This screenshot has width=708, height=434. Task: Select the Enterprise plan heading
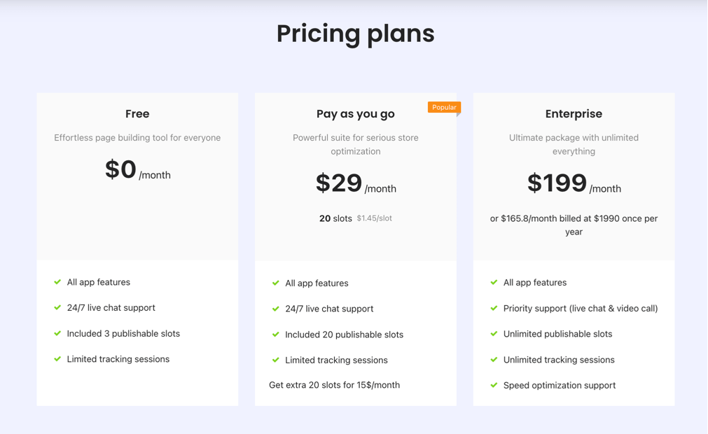click(x=574, y=114)
